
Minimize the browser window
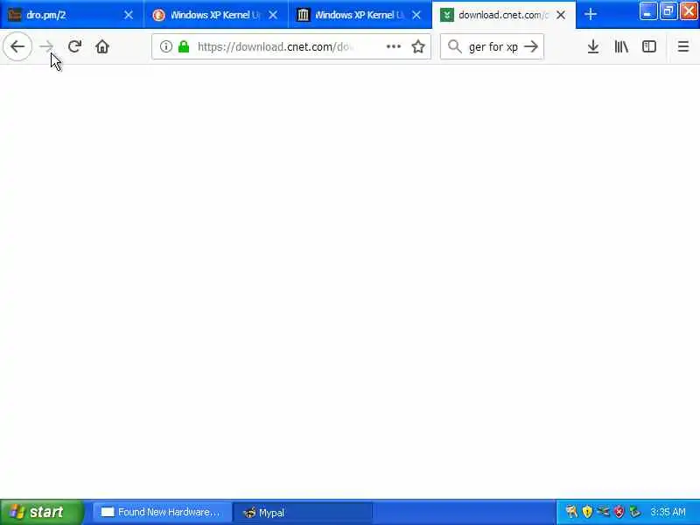(x=647, y=11)
